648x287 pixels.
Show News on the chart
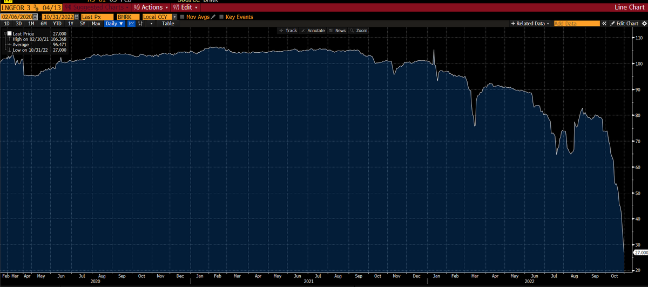tap(337, 31)
